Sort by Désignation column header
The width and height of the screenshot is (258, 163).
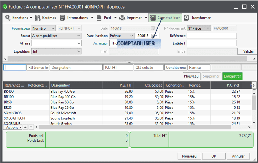point(76,85)
